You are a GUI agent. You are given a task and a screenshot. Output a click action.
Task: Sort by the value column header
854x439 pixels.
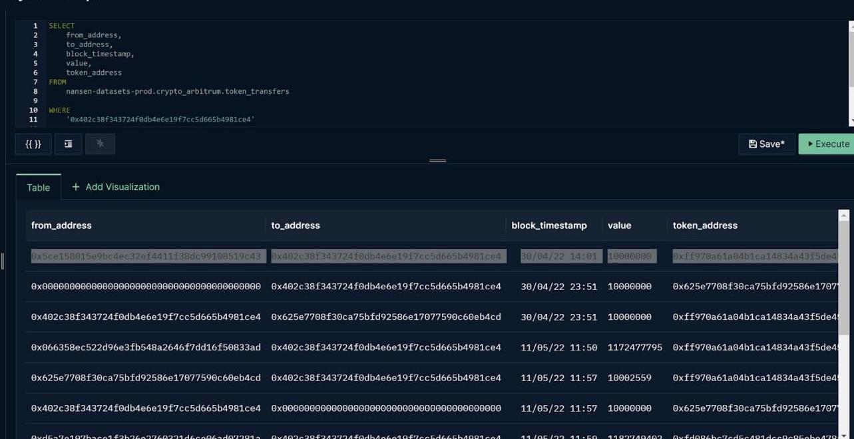pos(619,225)
